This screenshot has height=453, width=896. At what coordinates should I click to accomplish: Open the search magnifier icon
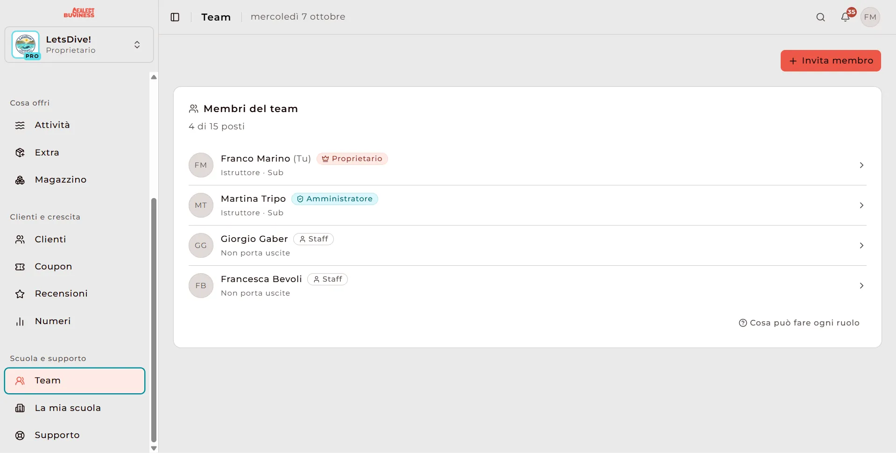(x=820, y=17)
